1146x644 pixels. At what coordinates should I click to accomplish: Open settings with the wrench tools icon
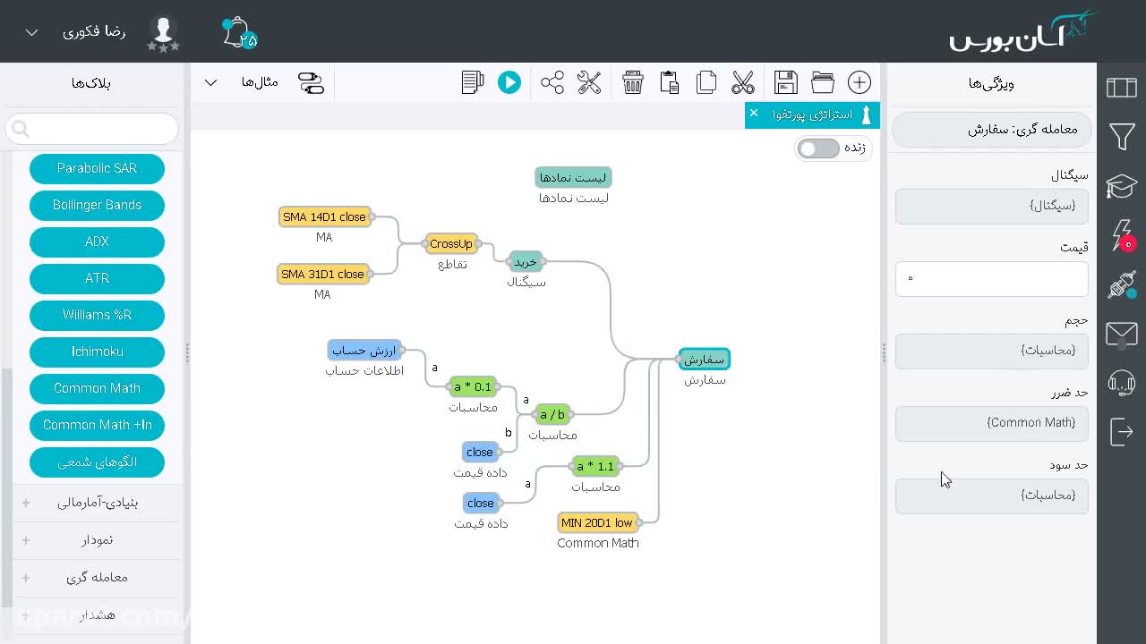(x=589, y=82)
